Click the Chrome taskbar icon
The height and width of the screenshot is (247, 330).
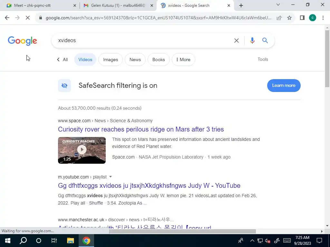coord(86,241)
